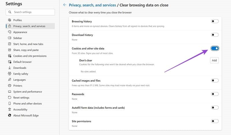Open About Microsoft Edge page
This screenshot has height=135, width=231.
[30, 115]
